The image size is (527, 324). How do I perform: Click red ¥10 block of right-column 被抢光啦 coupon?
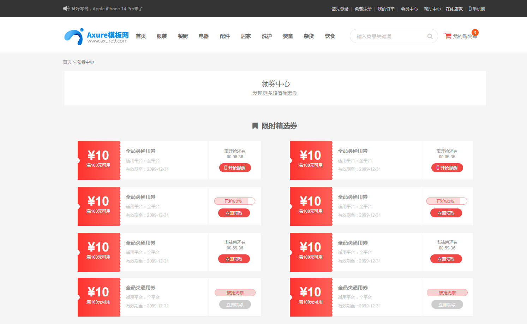pyautogui.click(x=311, y=297)
